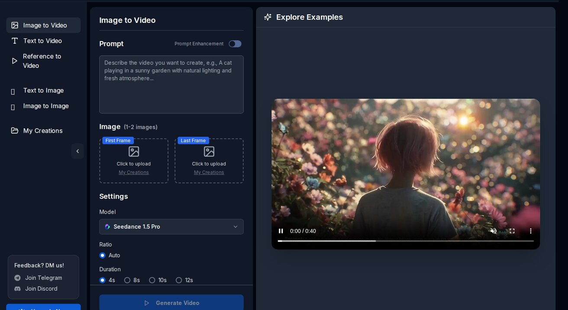Click the Telegram icon in the feedback box
This screenshot has height=310, width=568.
(17, 278)
